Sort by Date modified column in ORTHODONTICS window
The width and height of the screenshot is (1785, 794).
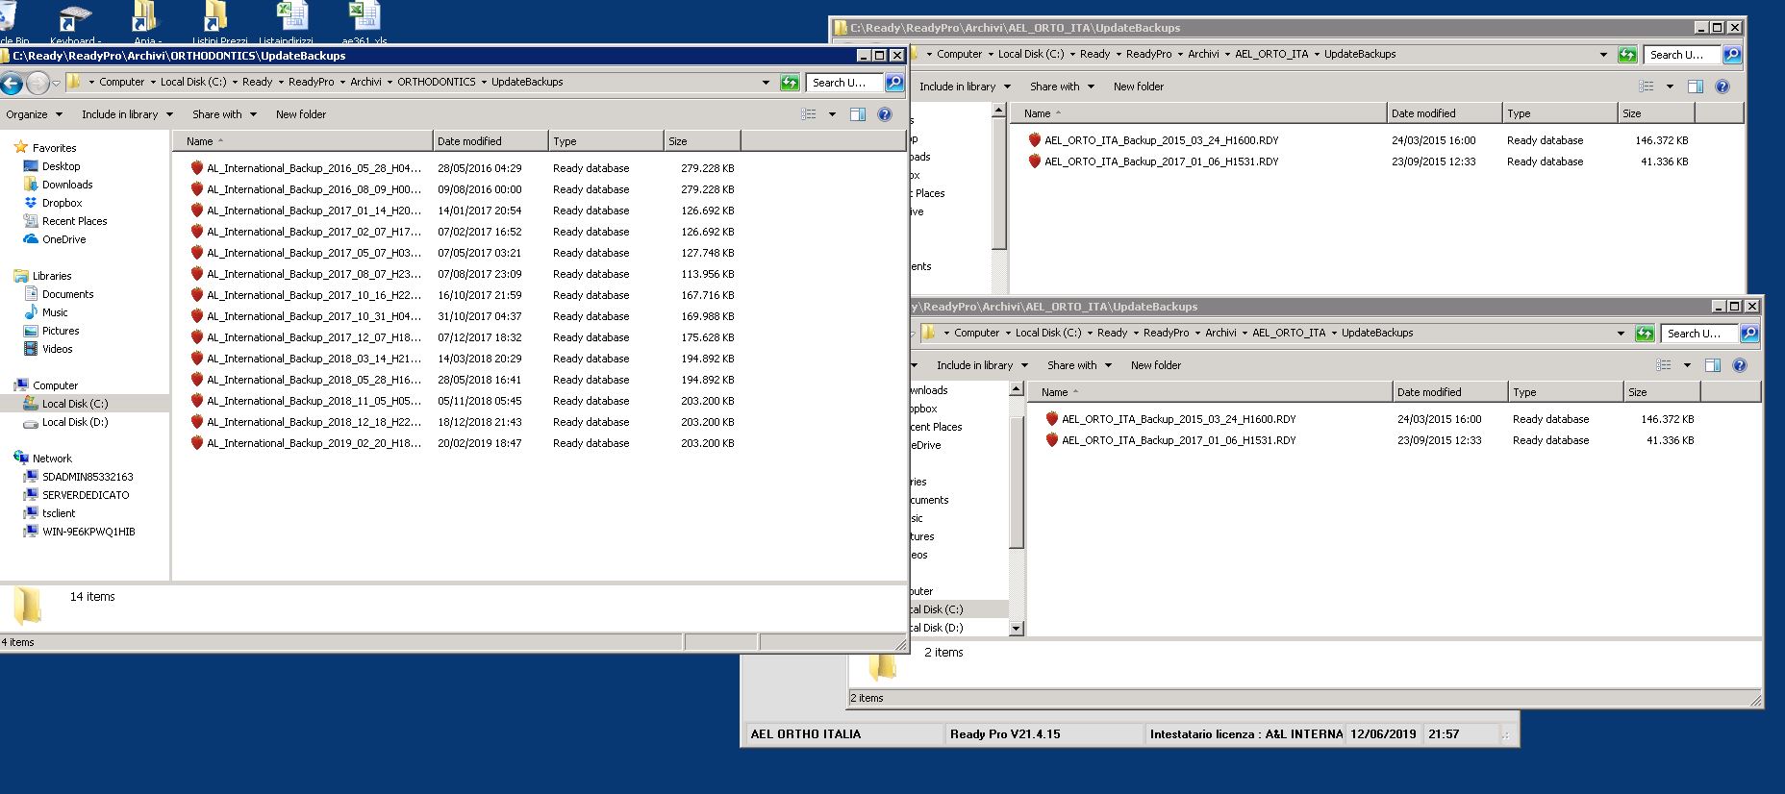(x=490, y=141)
